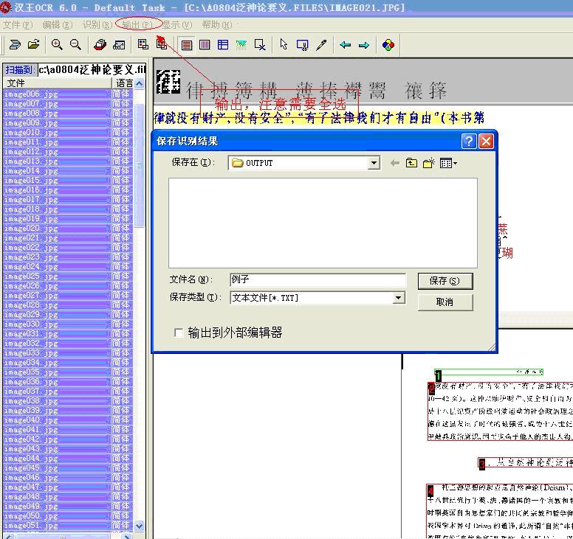Go to next page with right arrow
The height and width of the screenshot is (539, 573).
(x=364, y=45)
